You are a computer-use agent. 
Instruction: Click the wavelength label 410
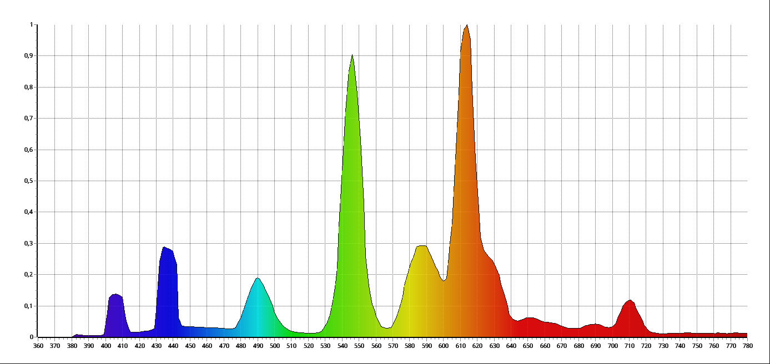(x=123, y=346)
